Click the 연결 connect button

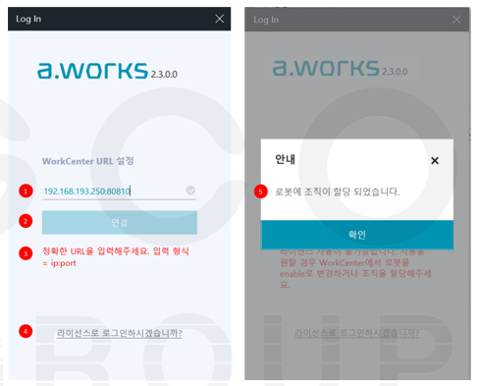(120, 223)
